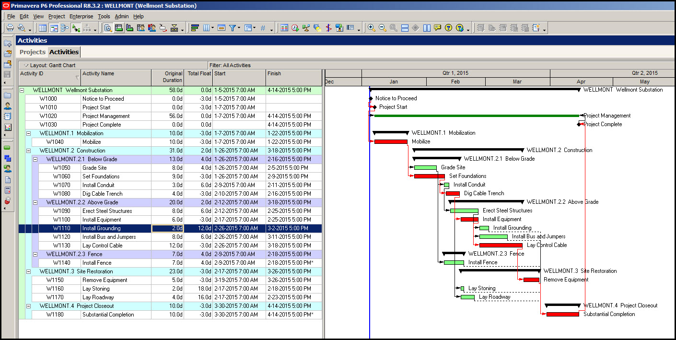
Task: Click the hash auto-numbering icon
Action: pyautogui.click(x=263, y=28)
